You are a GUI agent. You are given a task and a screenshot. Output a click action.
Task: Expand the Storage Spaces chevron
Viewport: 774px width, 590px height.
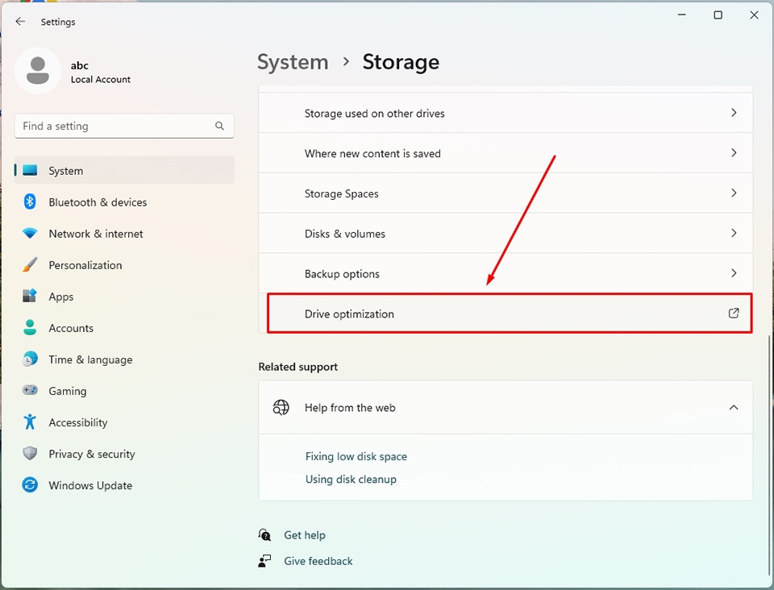[x=734, y=193]
